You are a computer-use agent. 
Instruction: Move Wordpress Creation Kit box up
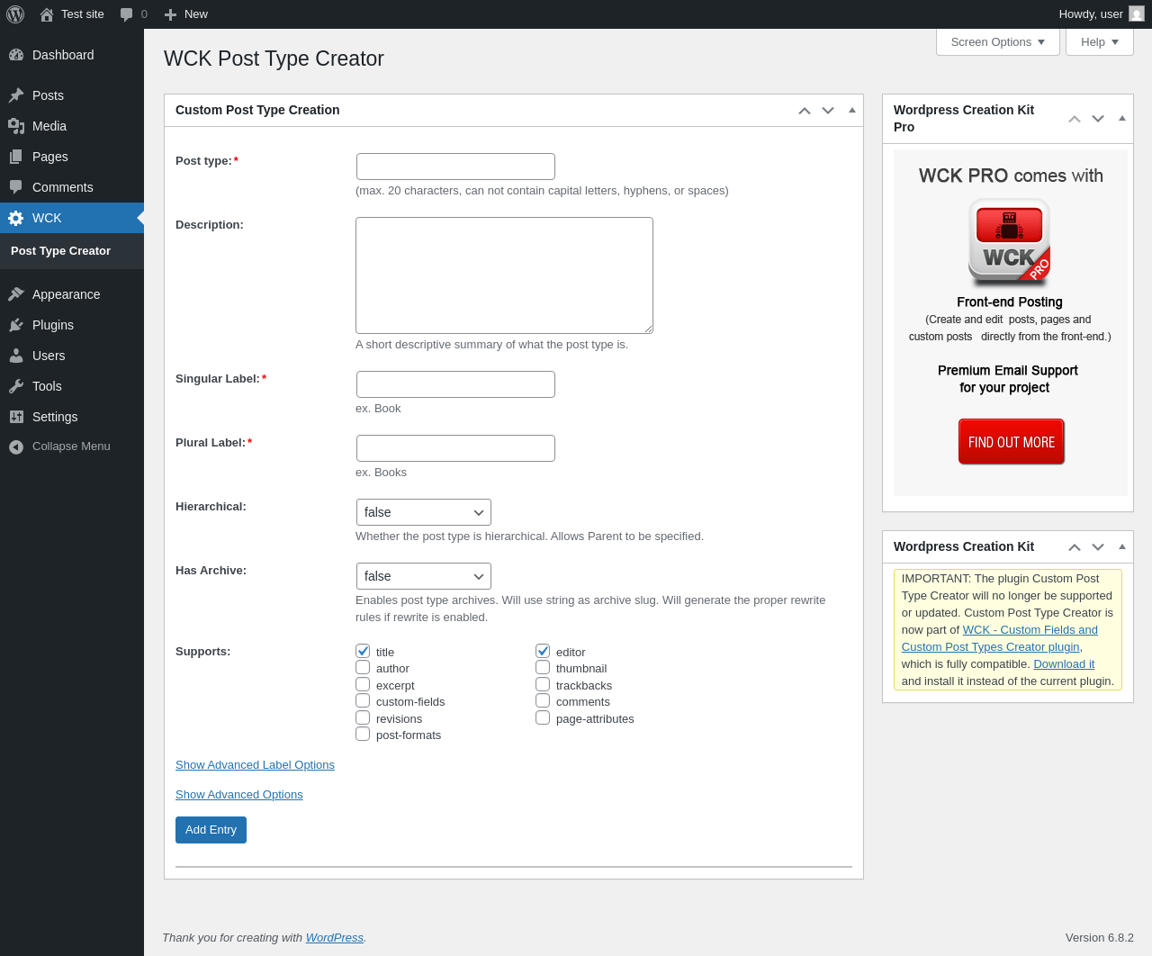(1075, 547)
